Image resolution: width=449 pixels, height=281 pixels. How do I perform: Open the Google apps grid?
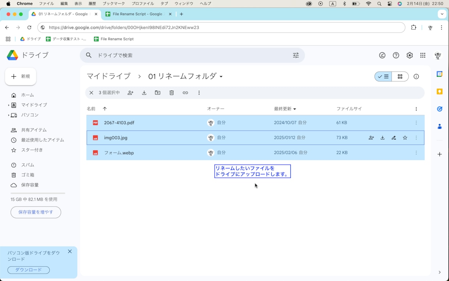pyautogui.click(x=423, y=55)
